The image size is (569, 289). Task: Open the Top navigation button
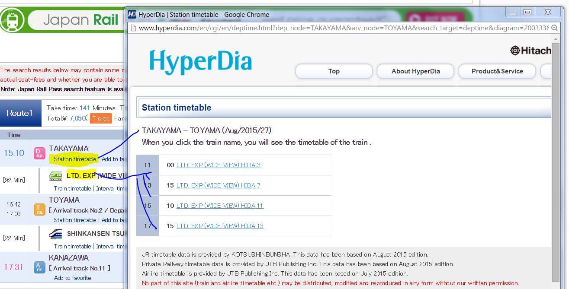pos(334,71)
